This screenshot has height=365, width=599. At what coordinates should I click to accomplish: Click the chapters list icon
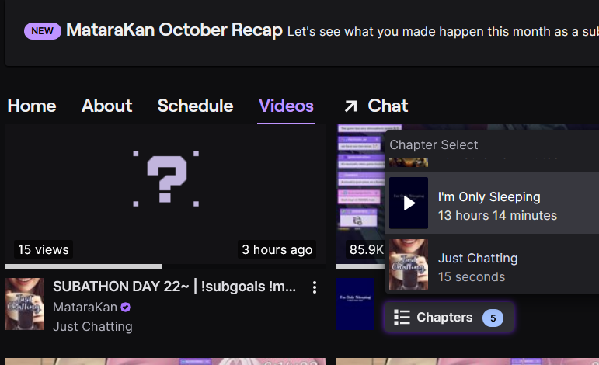(402, 318)
